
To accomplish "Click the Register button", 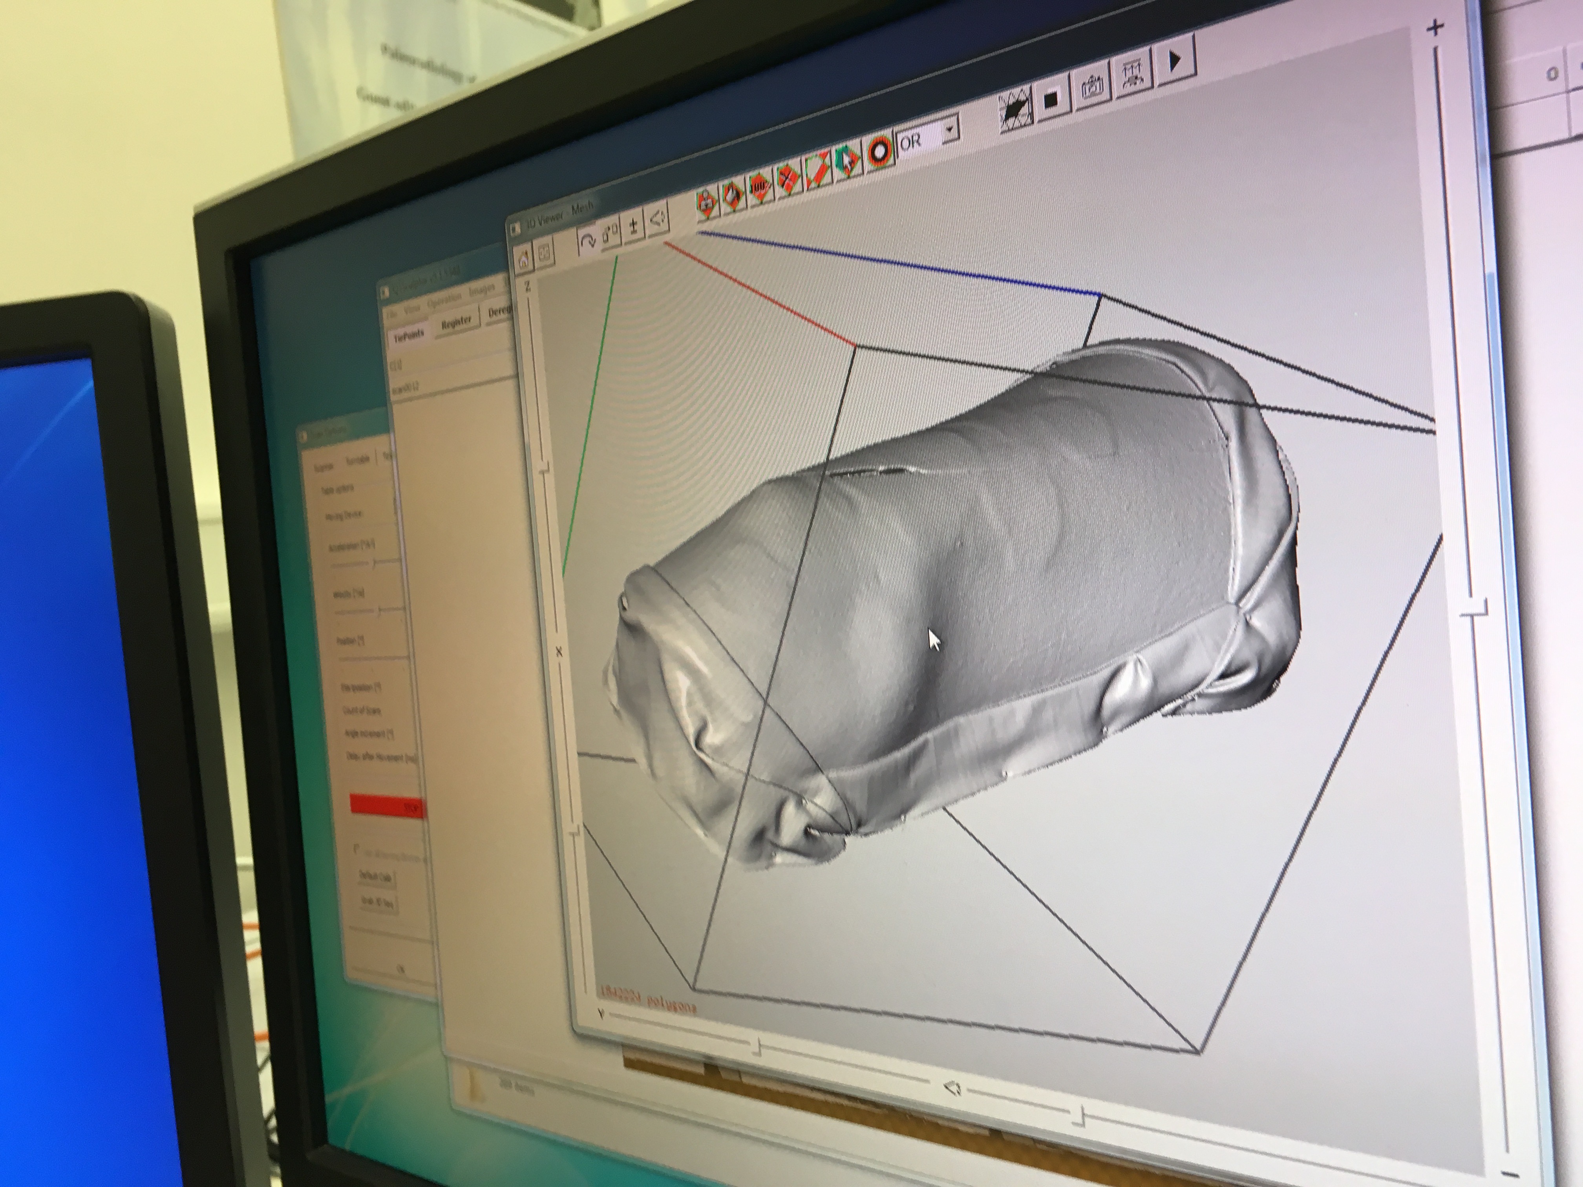I will (x=456, y=322).
